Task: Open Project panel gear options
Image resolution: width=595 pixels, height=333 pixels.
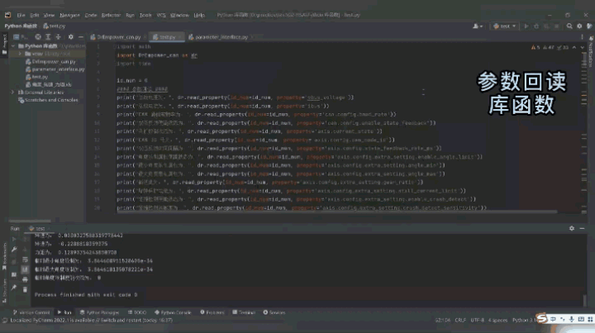Action: 70,37
